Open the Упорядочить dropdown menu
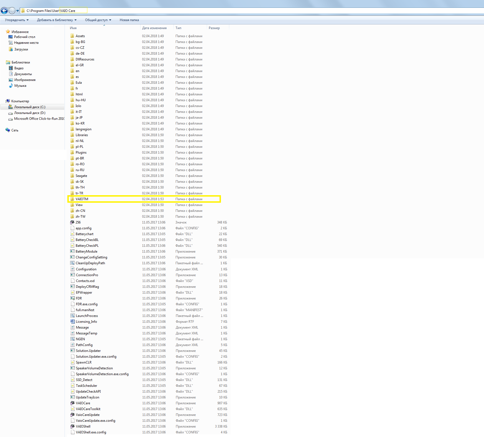The height and width of the screenshot is (437, 484). (x=17, y=20)
